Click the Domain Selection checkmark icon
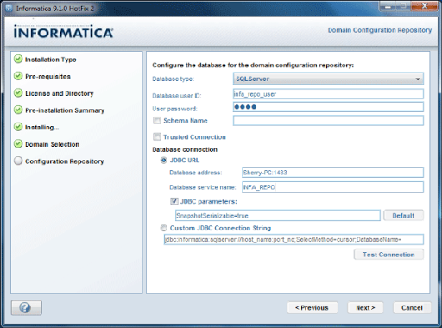This screenshot has height=328, width=442. click(18, 143)
